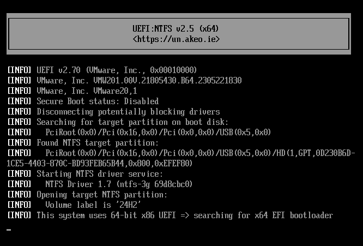
Task: Click the UEFI v2.70 firmware version line
Action: pyautogui.click(x=117, y=70)
